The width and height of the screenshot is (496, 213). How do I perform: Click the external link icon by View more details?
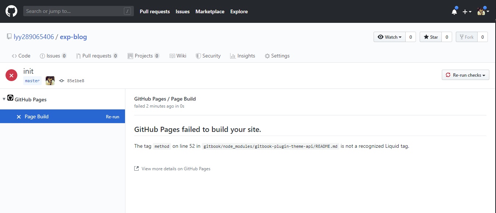tap(136, 168)
